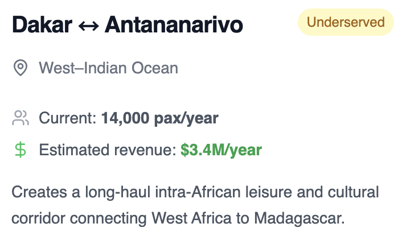Select the Dakar ↔ Antananarivo route title
The width and height of the screenshot is (402, 240).
[x=128, y=24]
